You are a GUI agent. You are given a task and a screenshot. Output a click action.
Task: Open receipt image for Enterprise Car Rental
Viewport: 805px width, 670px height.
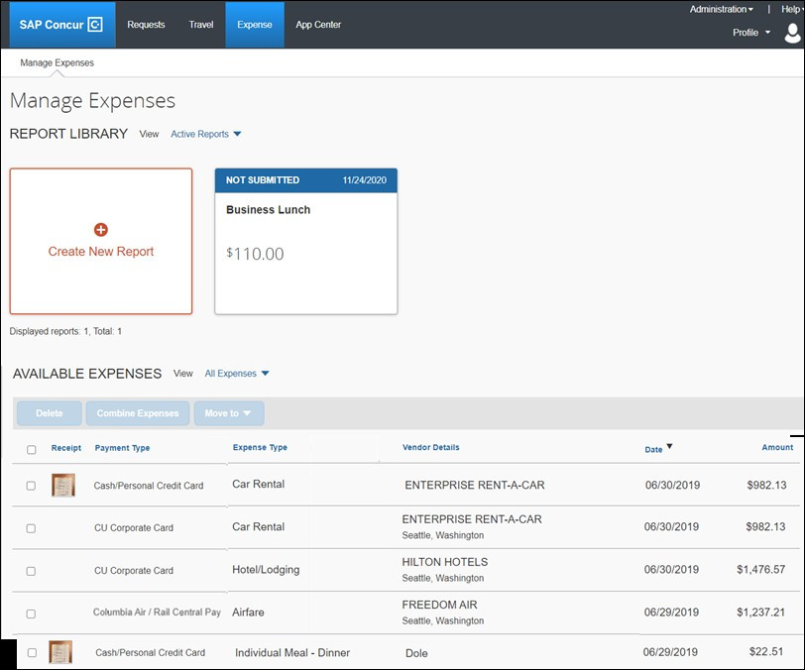[x=63, y=486]
